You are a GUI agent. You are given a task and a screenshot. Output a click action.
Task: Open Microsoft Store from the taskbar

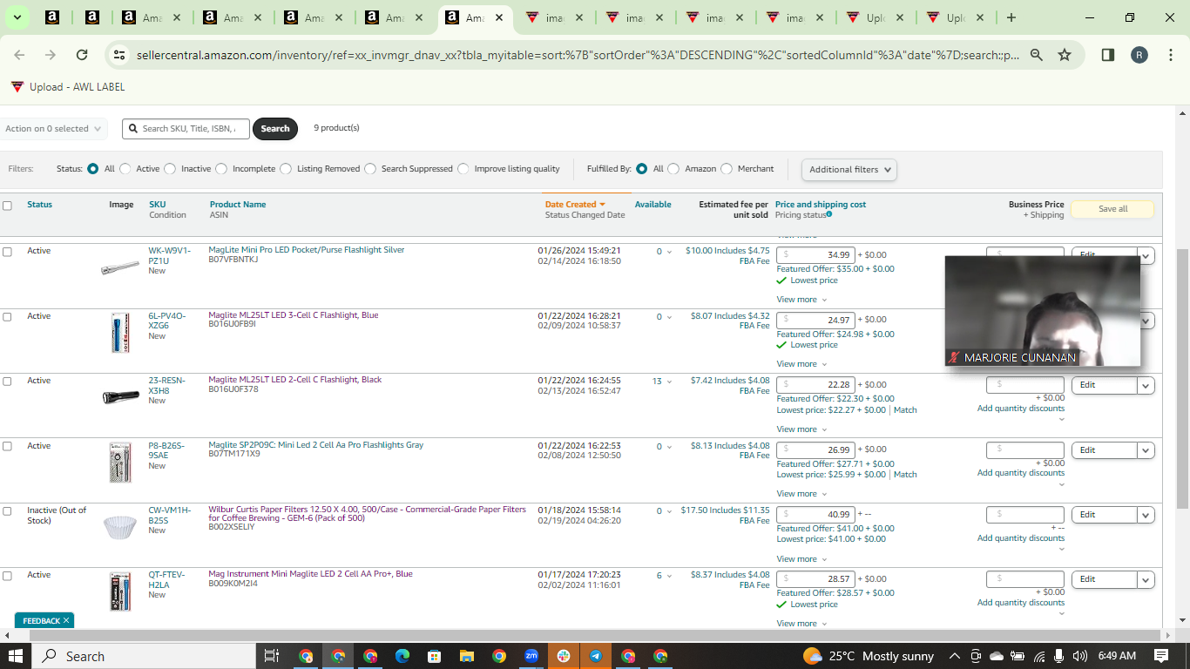click(x=435, y=656)
